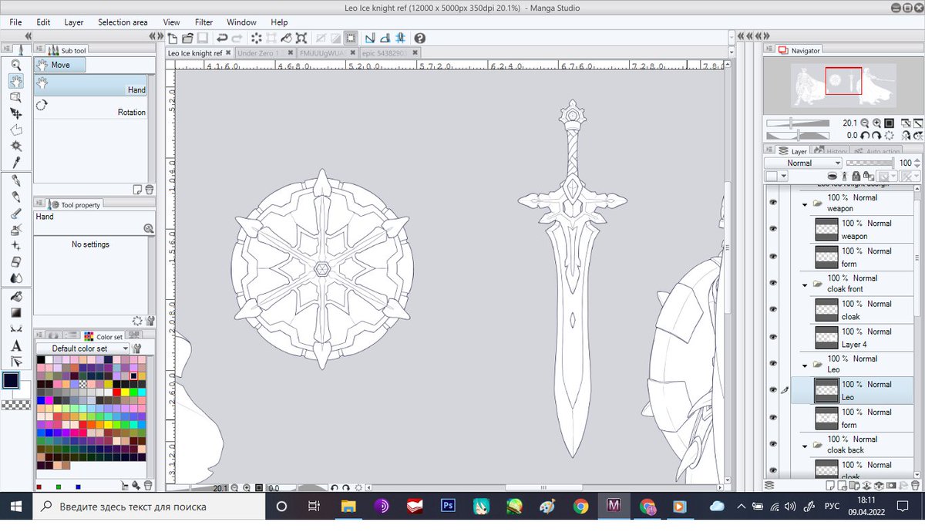Select the 3D Operation cube tool
The height and width of the screenshot is (532, 925).
pos(16,97)
